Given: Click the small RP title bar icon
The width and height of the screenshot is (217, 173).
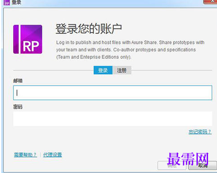Looking at the screenshot, I should 7,2.
